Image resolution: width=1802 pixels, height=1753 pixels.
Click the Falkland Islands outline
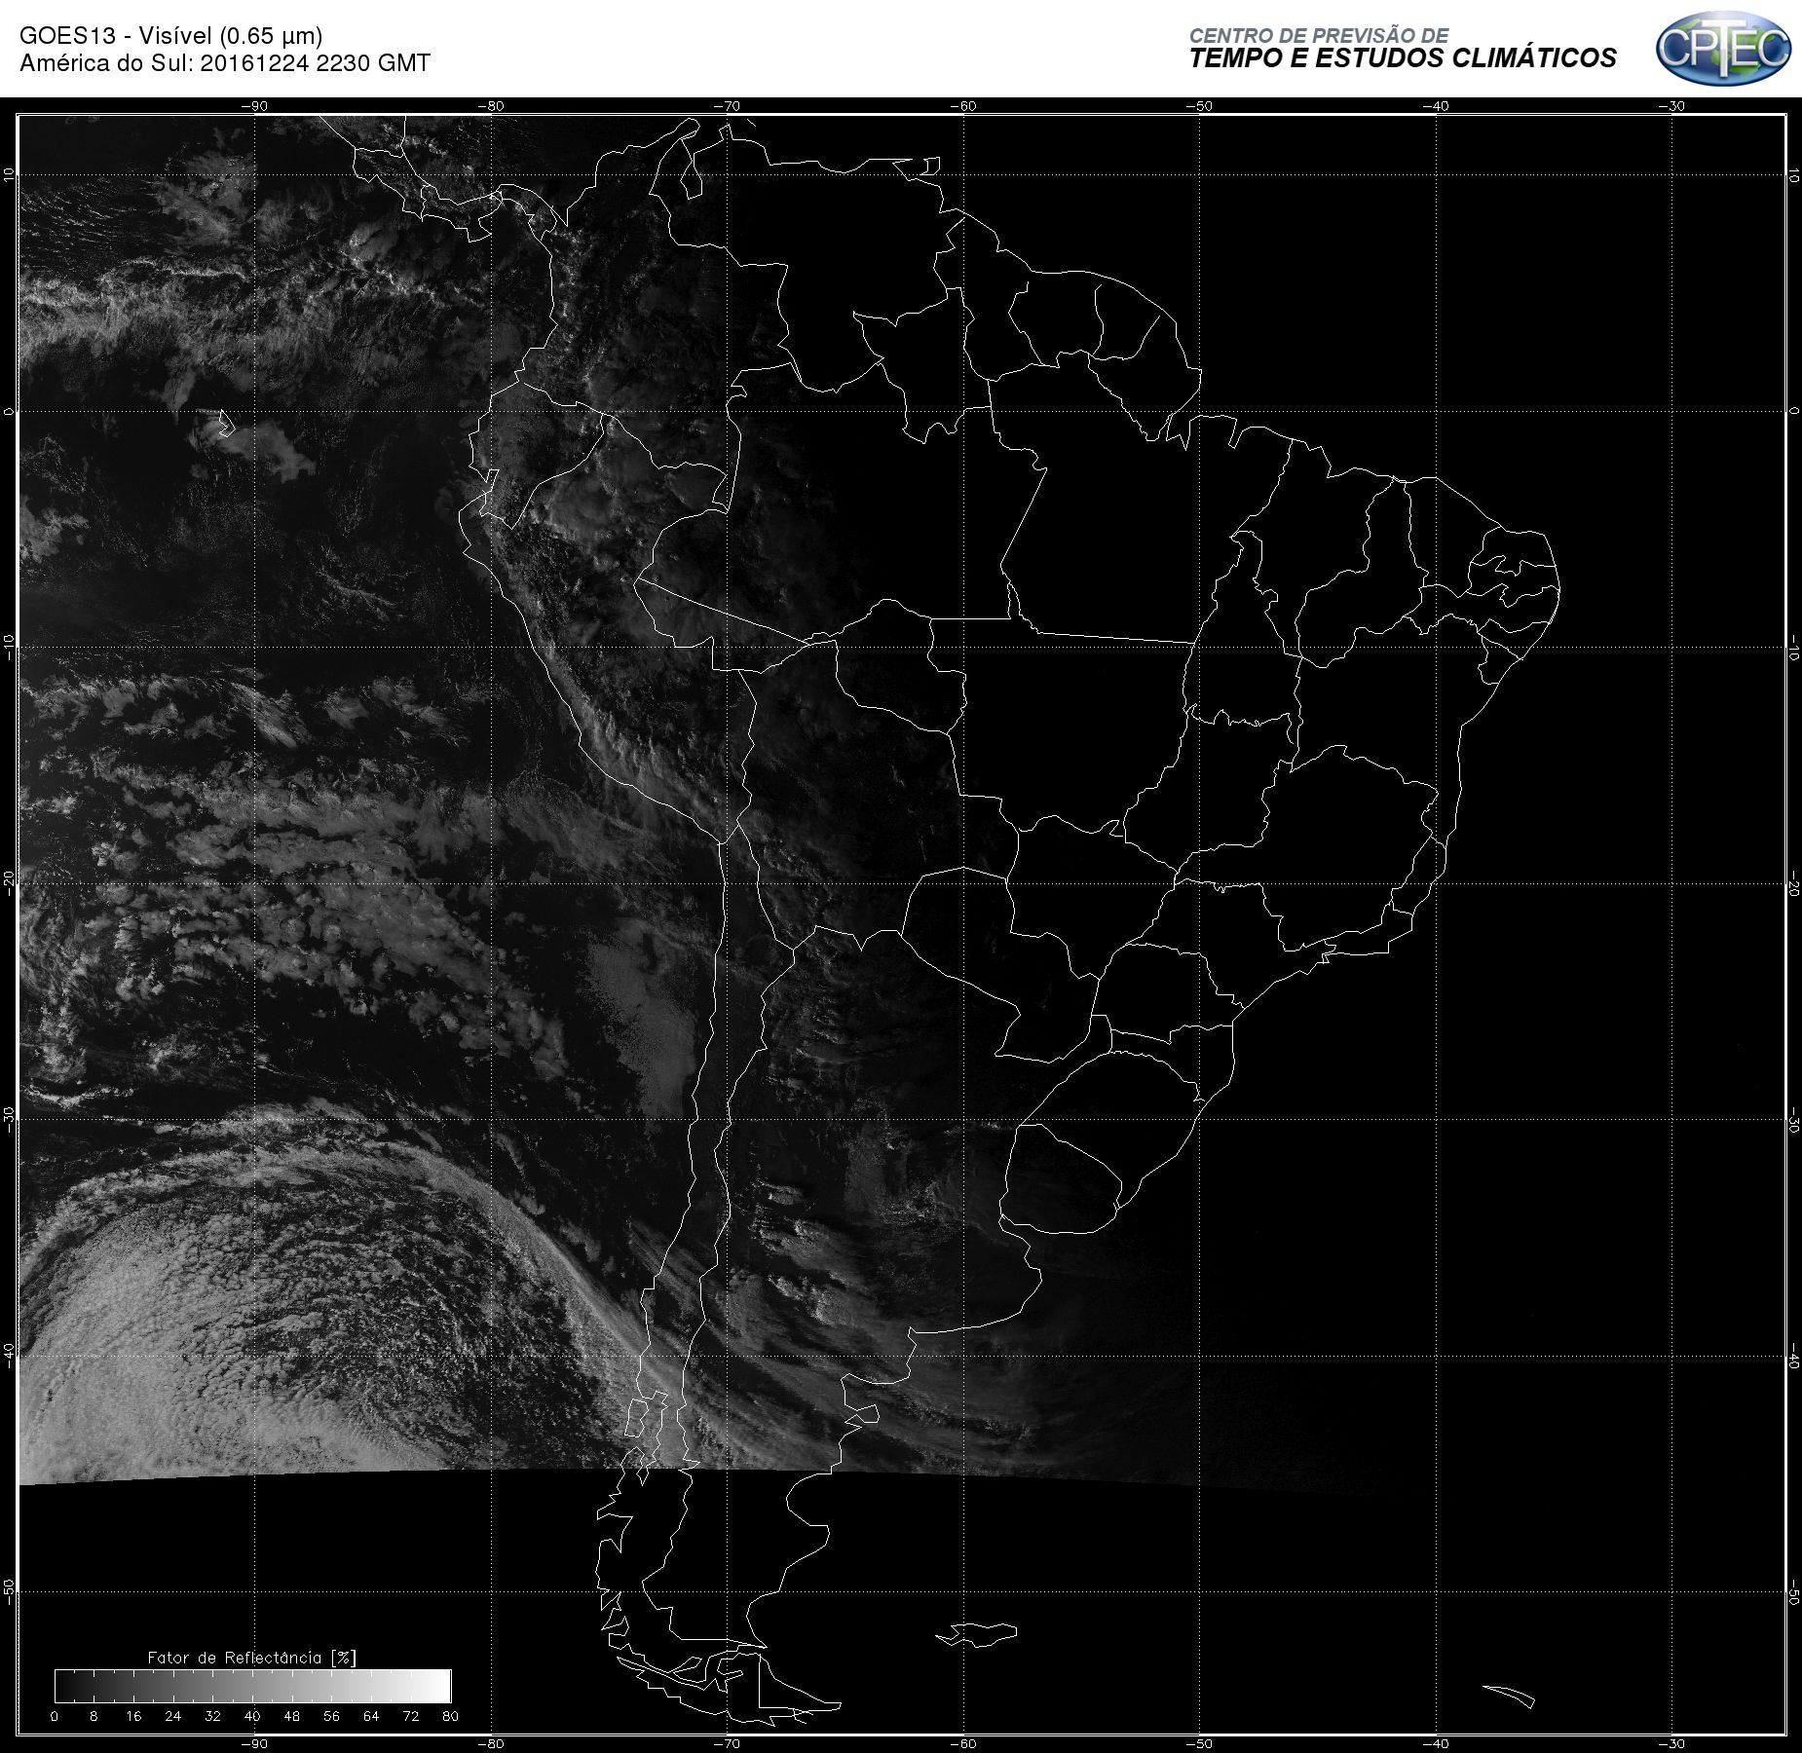click(x=977, y=1633)
